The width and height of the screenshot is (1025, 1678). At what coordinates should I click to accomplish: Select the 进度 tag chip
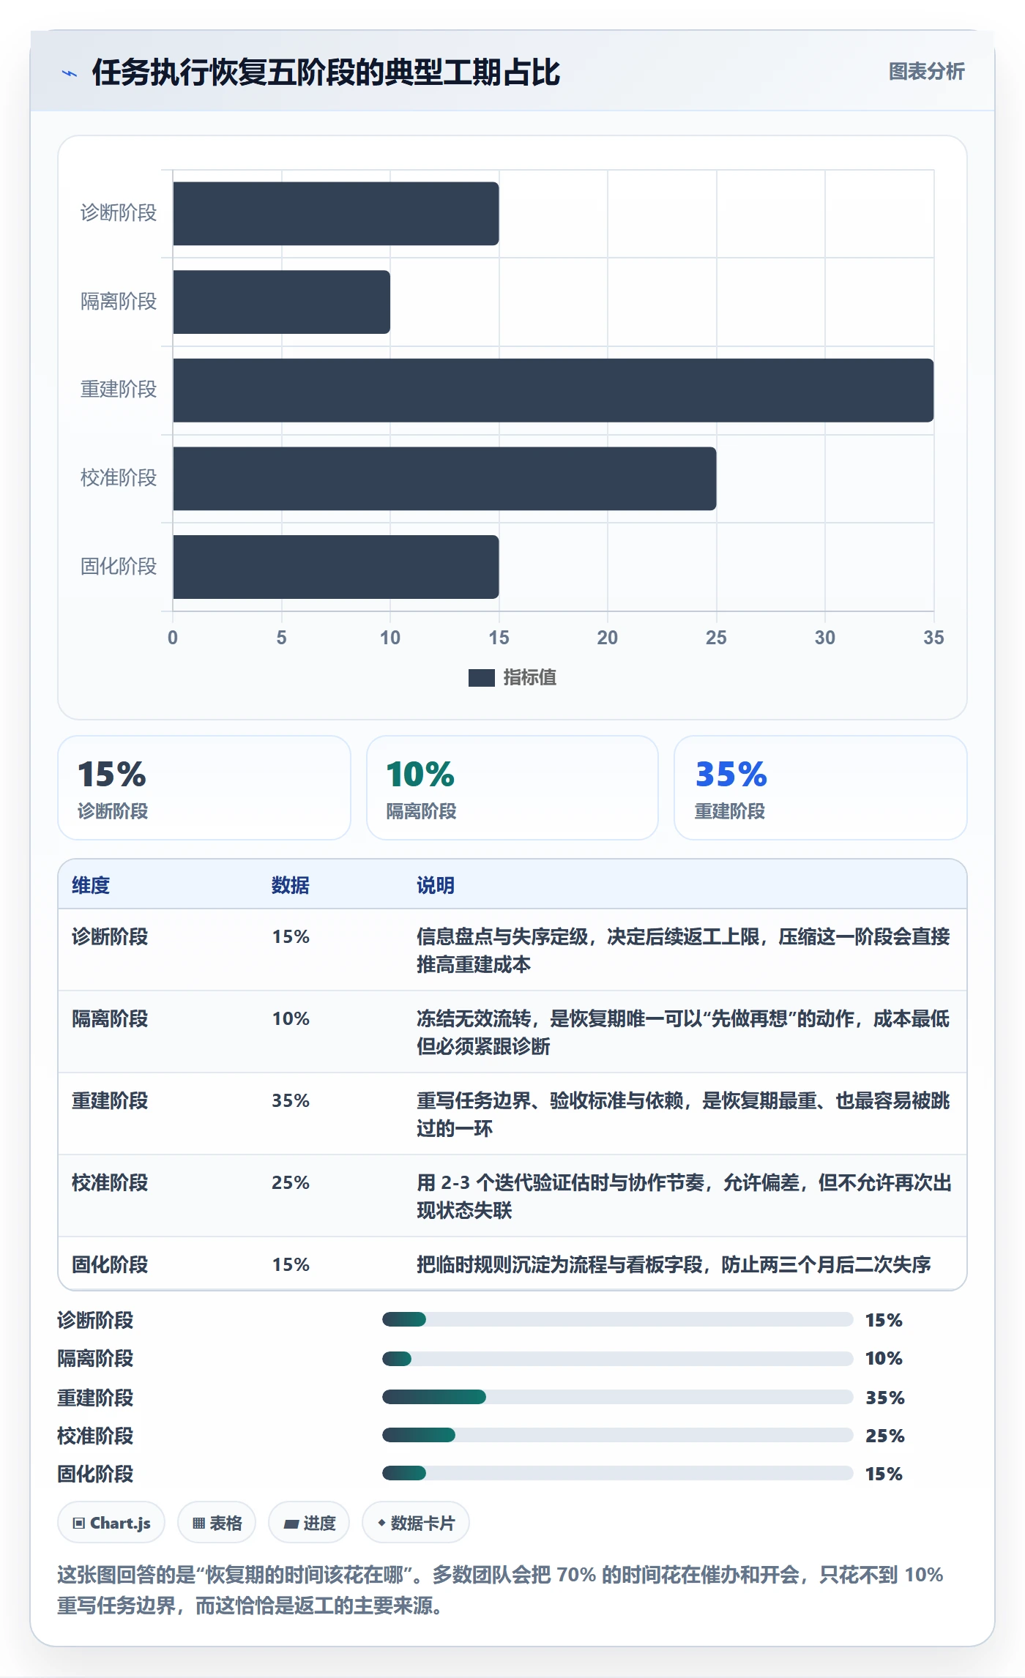(309, 1523)
